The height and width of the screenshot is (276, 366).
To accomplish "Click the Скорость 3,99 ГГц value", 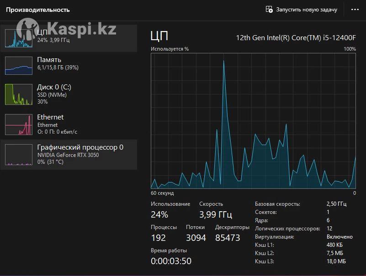I will click(x=216, y=214).
